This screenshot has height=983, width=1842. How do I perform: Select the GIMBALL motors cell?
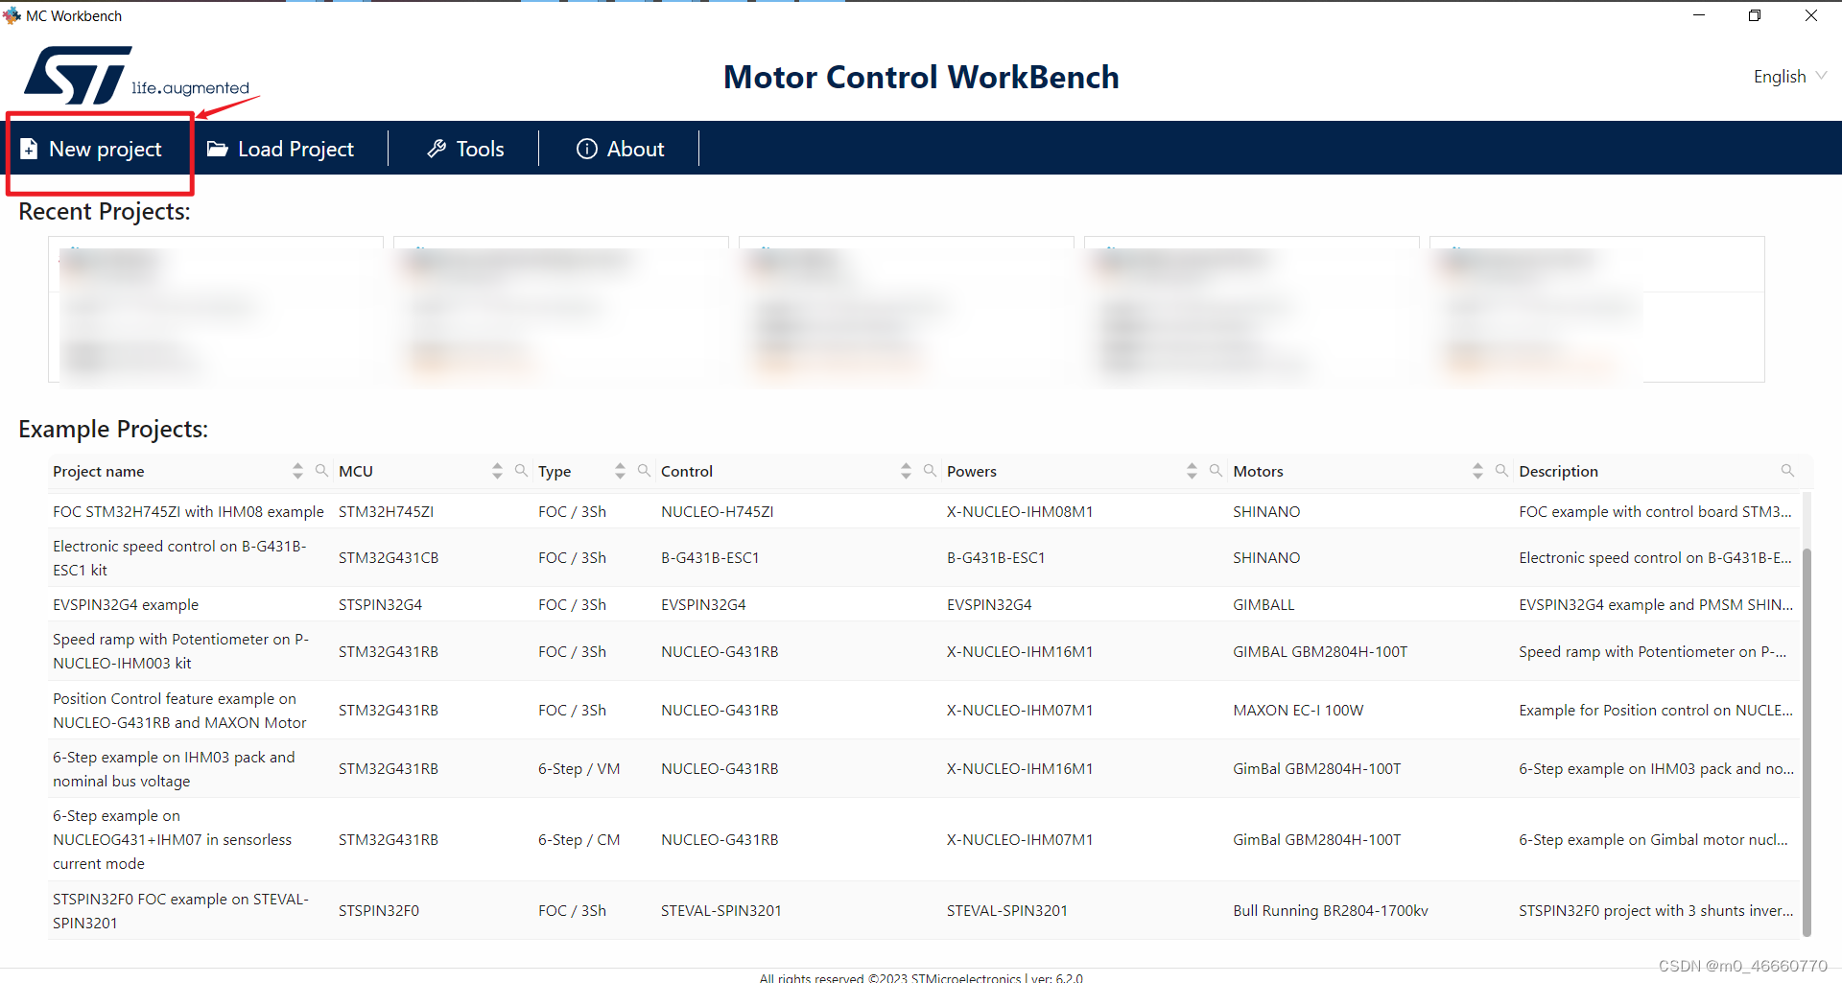tap(1263, 604)
